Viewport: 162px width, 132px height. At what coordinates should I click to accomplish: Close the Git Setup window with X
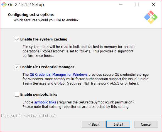153,4
